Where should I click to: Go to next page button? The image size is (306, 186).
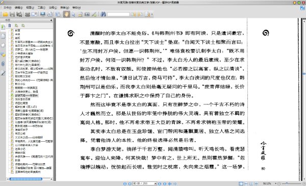pyautogui.click(x=160, y=183)
